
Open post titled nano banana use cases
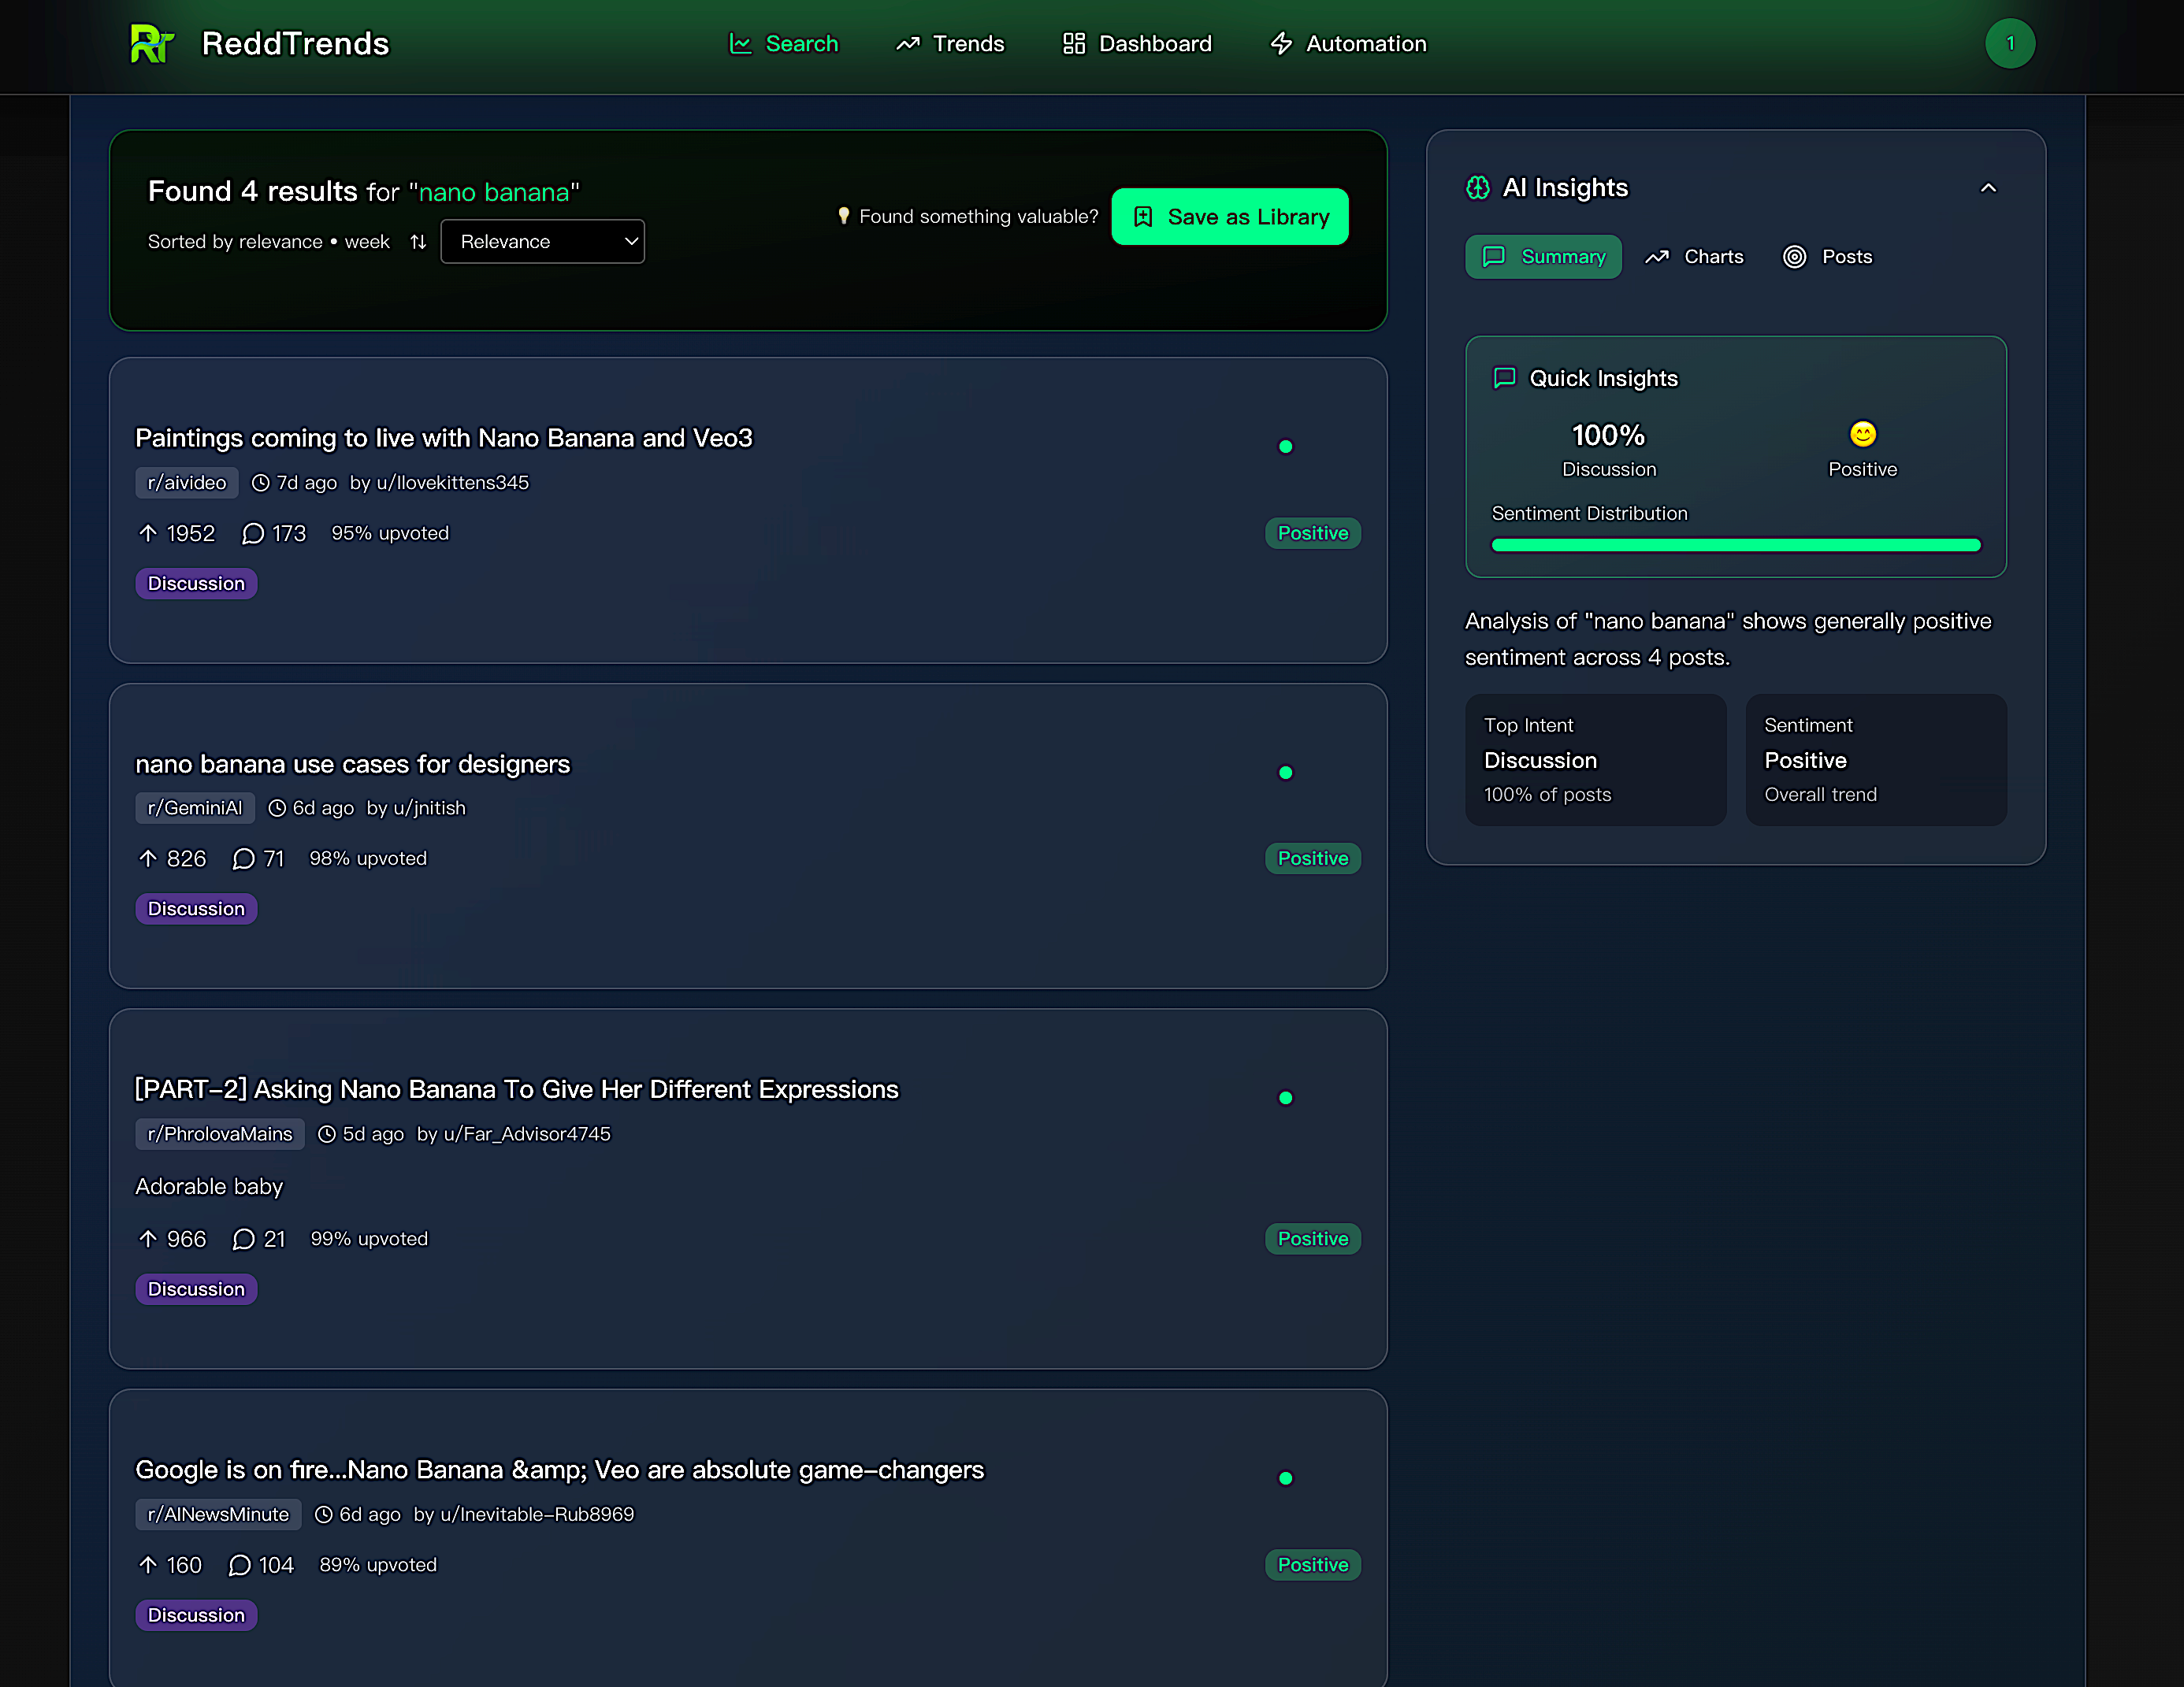pyautogui.click(x=352, y=765)
